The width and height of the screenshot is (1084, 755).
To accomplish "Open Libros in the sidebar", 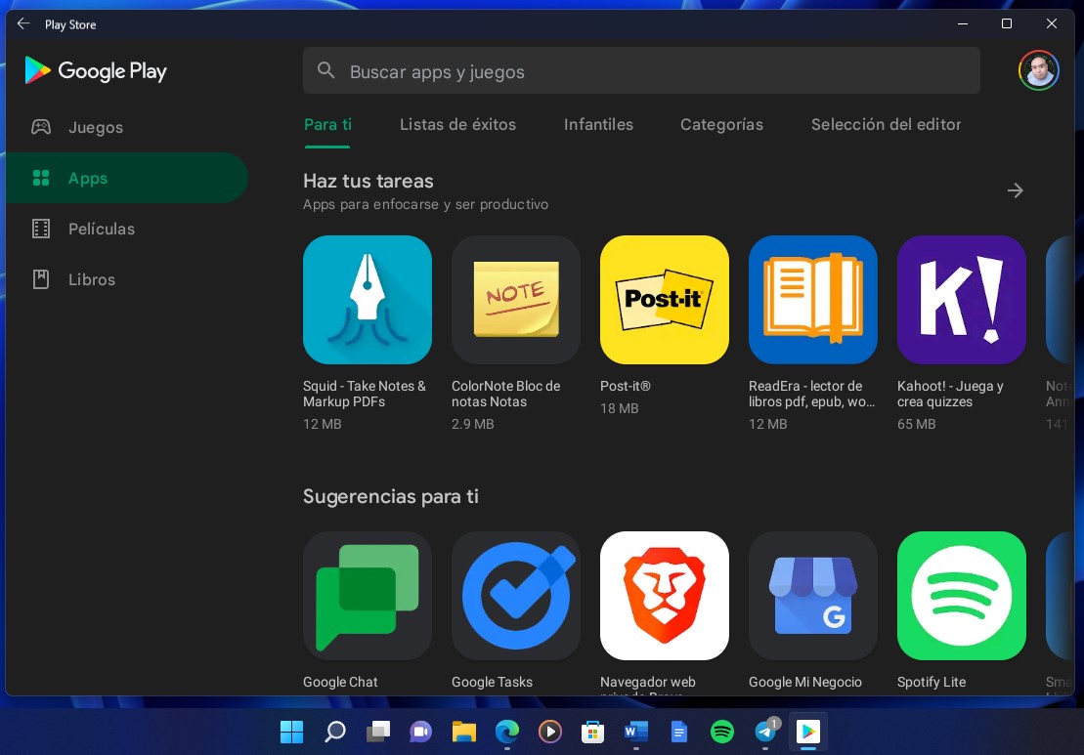I will [91, 279].
